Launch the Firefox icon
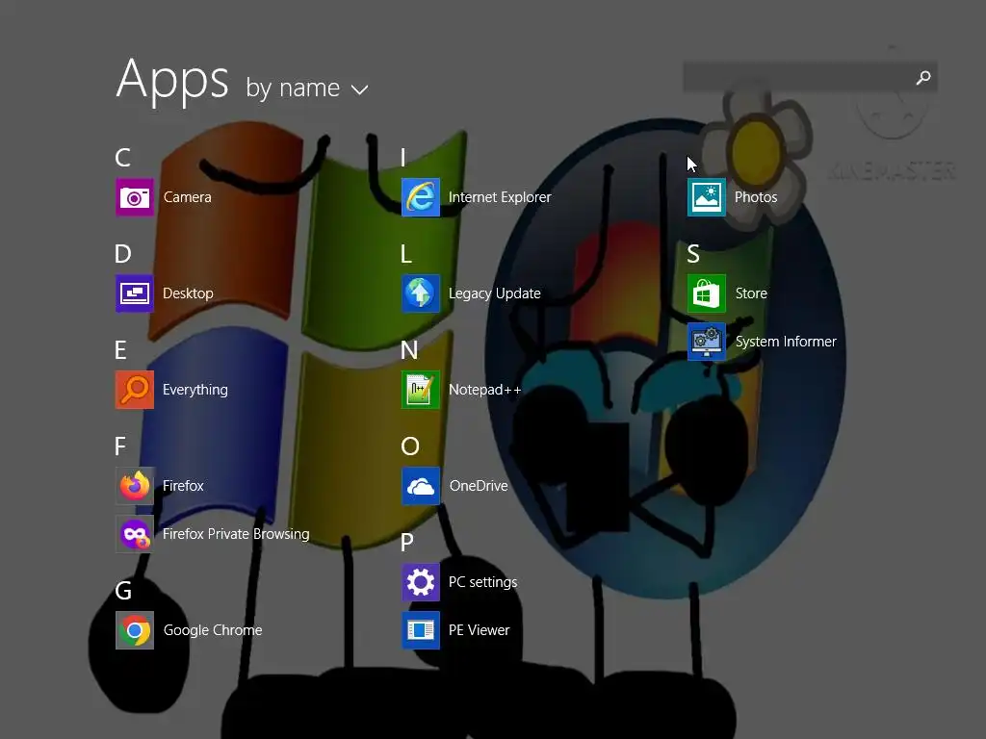Image resolution: width=986 pixels, height=739 pixels. pyautogui.click(x=135, y=486)
